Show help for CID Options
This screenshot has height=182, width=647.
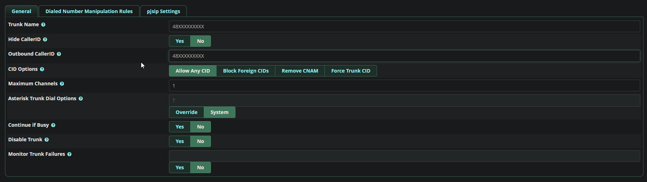42,69
